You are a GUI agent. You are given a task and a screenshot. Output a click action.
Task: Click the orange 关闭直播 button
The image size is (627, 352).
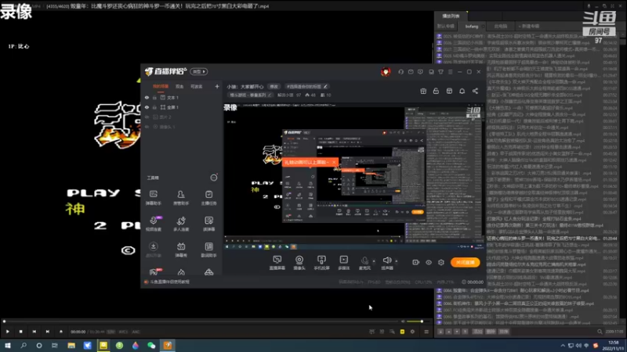465,262
